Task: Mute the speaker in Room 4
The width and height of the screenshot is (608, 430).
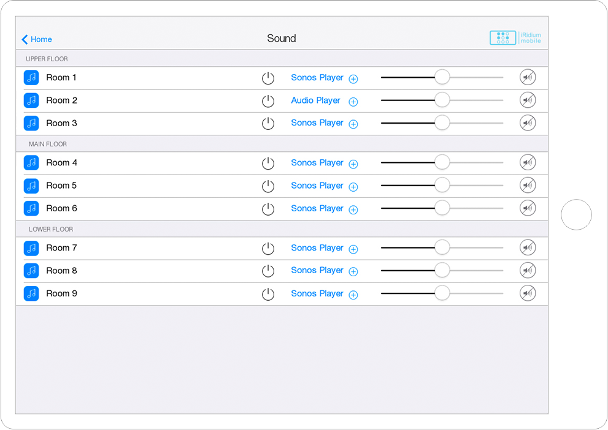Action: [x=528, y=163]
